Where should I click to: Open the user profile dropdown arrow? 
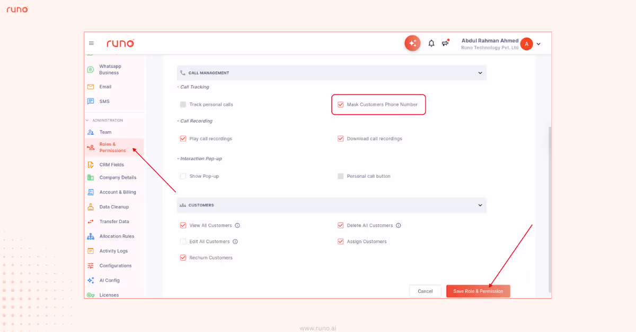click(x=538, y=44)
